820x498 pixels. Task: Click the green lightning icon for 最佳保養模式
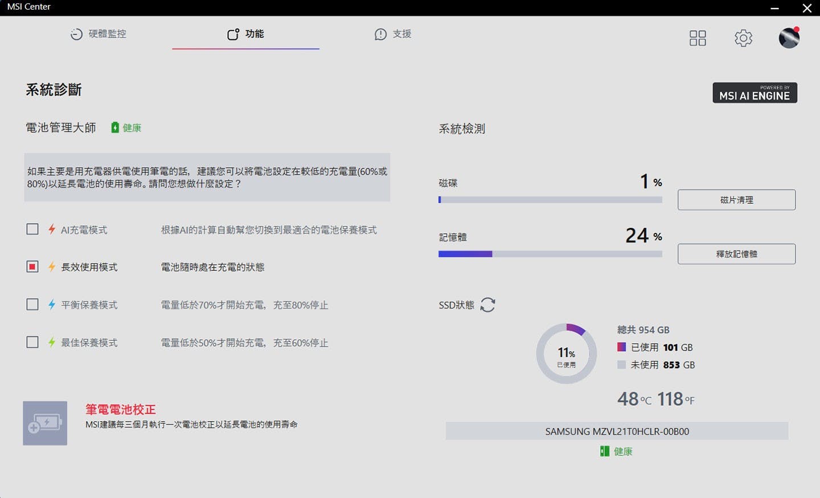tap(52, 342)
